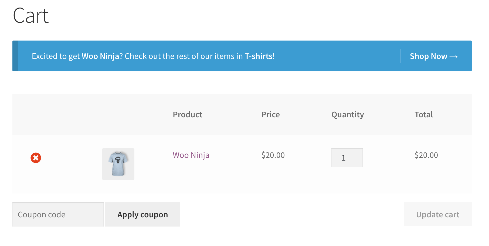The height and width of the screenshot is (246, 489).
Task: Click the Quantity column header
Action: click(x=347, y=114)
